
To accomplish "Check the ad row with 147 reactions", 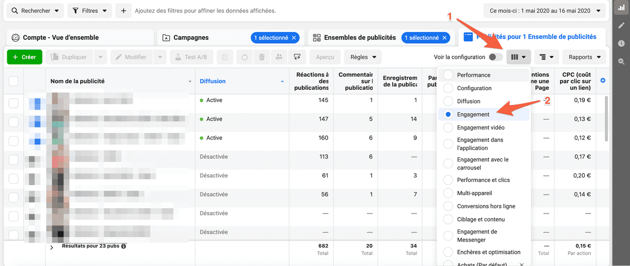I will (x=14, y=122).
